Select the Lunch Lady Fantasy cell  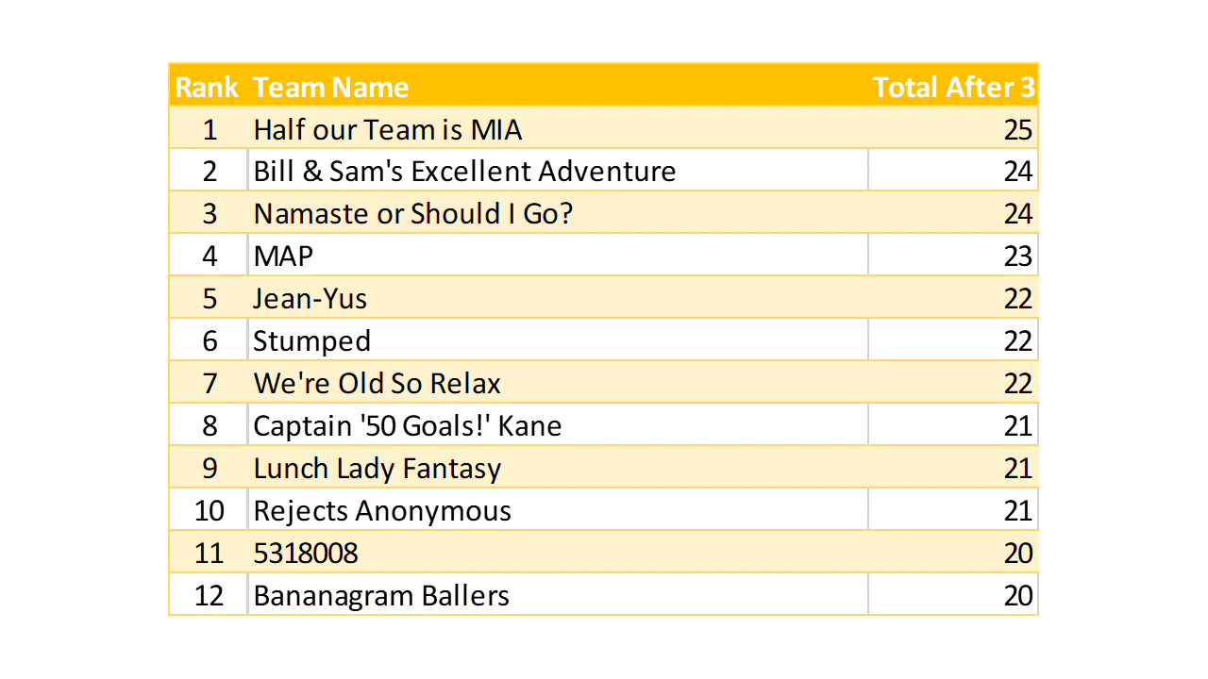point(377,469)
